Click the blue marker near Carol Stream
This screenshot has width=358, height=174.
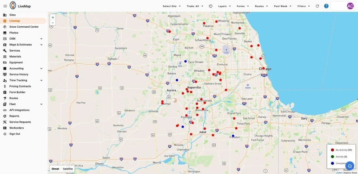[x=185, y=61]
